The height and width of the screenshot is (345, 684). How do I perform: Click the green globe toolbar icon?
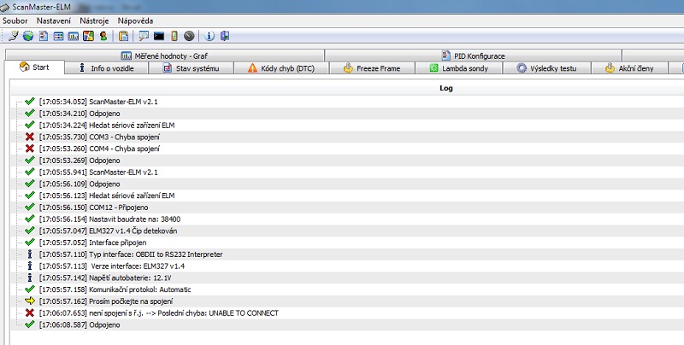click(28, 36)
